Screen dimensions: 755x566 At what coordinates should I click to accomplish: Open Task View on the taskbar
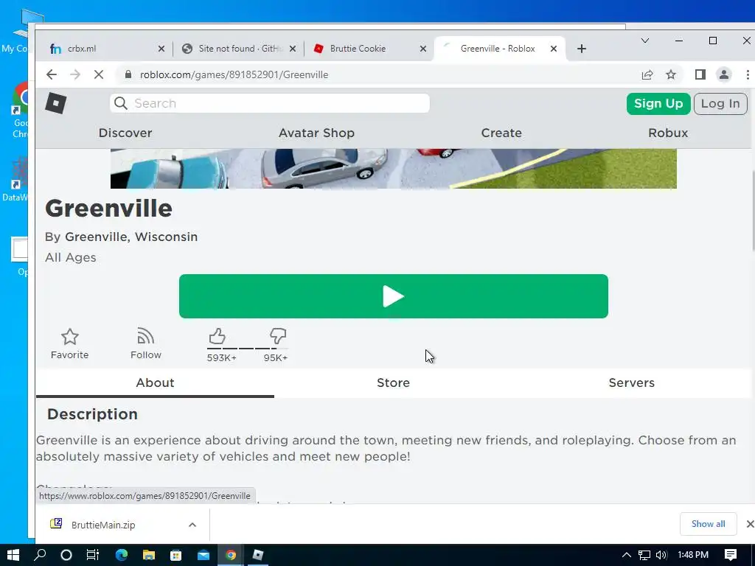point(92,555)
